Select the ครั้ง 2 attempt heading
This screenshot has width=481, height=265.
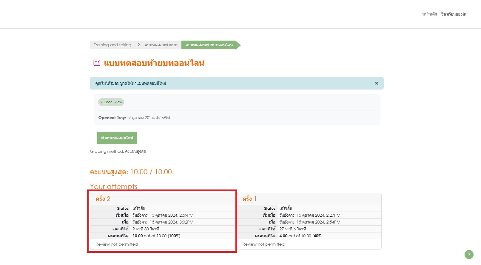tap(103, 199)
